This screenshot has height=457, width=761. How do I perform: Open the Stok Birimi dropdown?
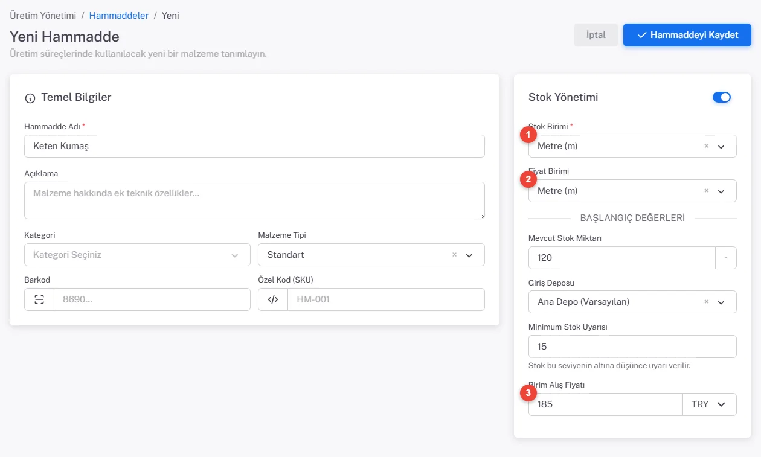pyautogui.click(x=721, y=146)
